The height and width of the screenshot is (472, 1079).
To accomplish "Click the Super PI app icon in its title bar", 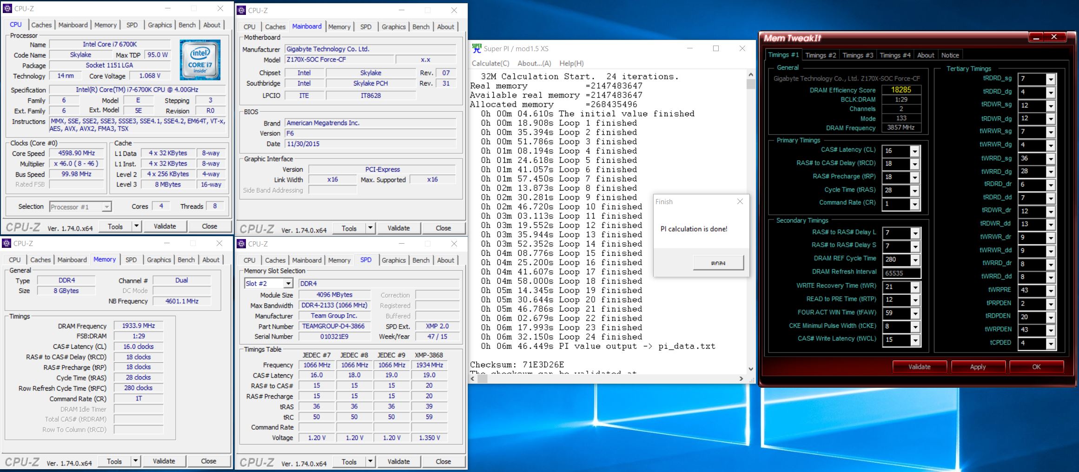I will pyautogui.click(x=477, y=48).
